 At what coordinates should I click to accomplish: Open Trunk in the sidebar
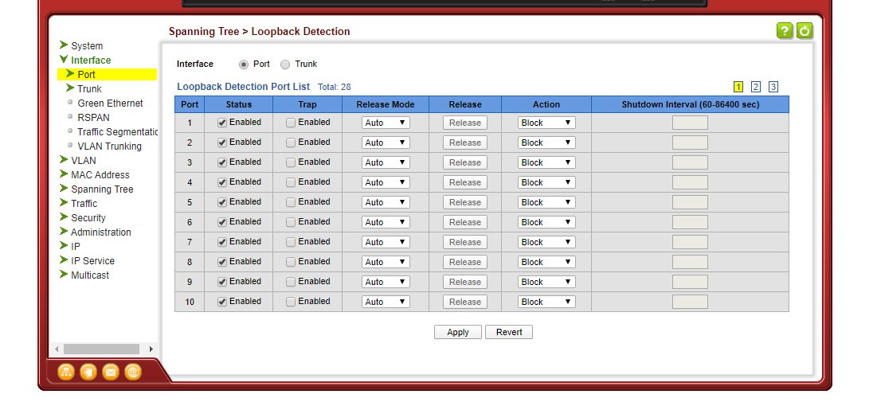tap(89, 89)
